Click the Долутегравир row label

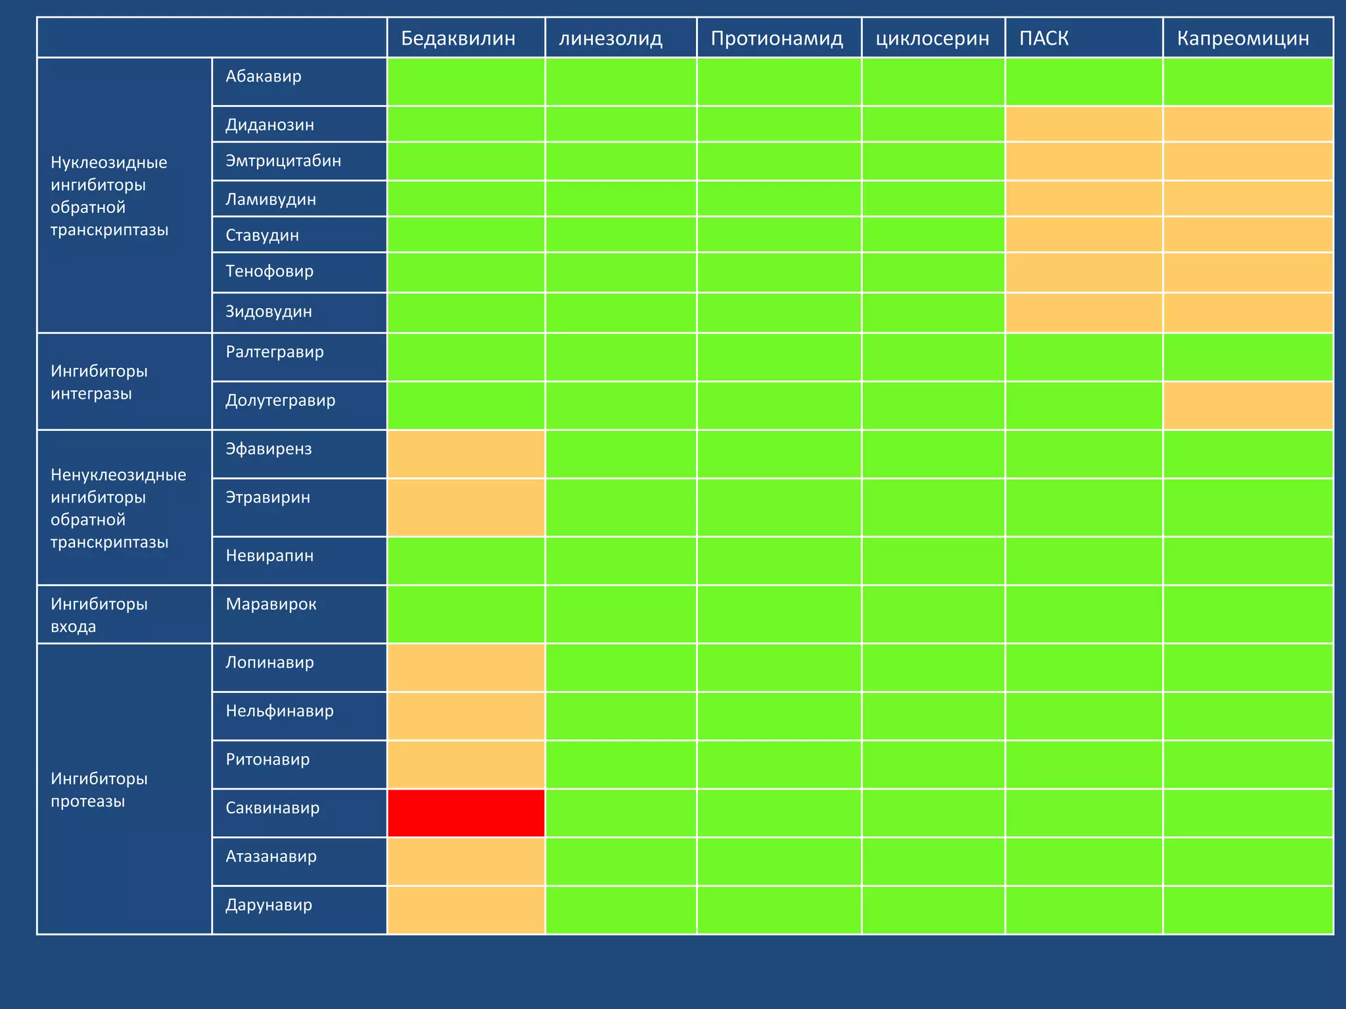[280, 400]
